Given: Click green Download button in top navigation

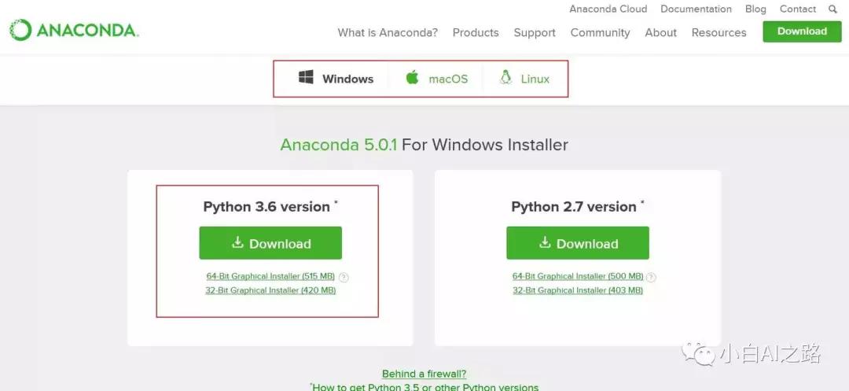Looking at the screenshot, I should (x=802, y=31).
